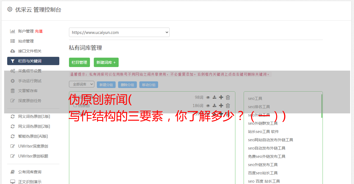This screenshot has width=354, height=184.
Task: Click the bar chart icon for 账户管理
Action: coord(12,31)
